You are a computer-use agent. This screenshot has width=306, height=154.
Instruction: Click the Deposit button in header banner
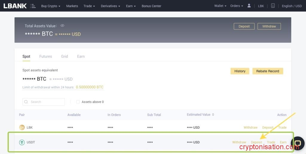(244, 26)
